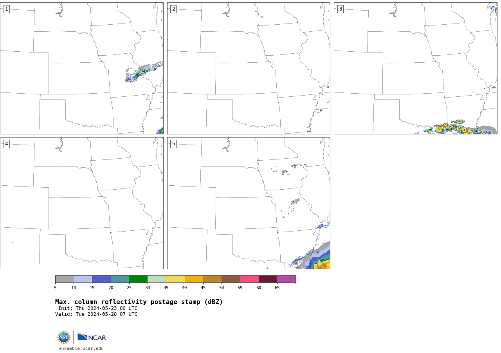This screenshot has height=353, width=501.
Task: Click the panel number 5 label
Action: [173, 144]
